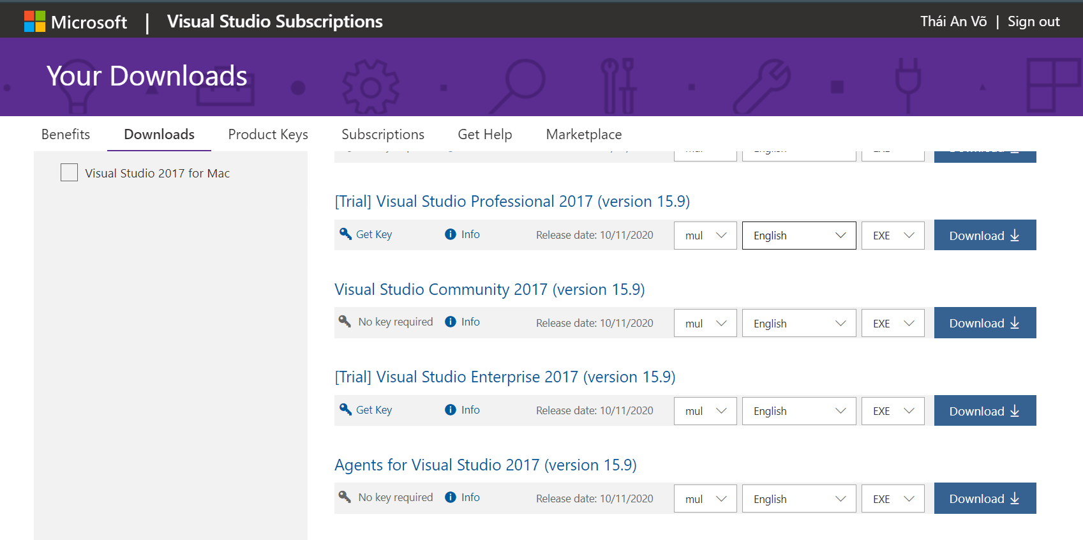
Task: Download Agents for Visual Studio 2017
Action: tap(985, 499)
